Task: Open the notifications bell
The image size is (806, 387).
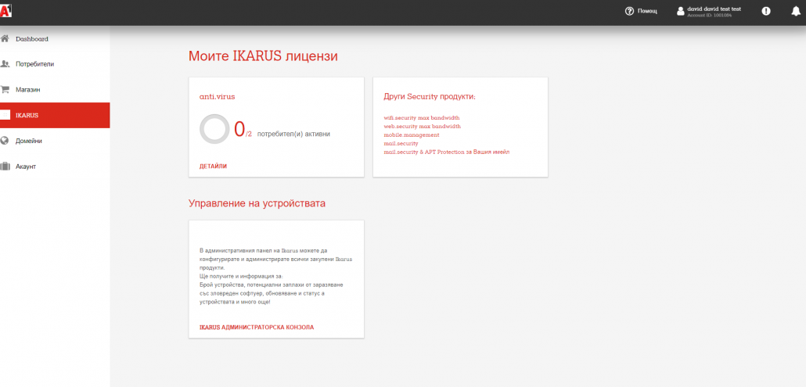Action: pos(796,11)
